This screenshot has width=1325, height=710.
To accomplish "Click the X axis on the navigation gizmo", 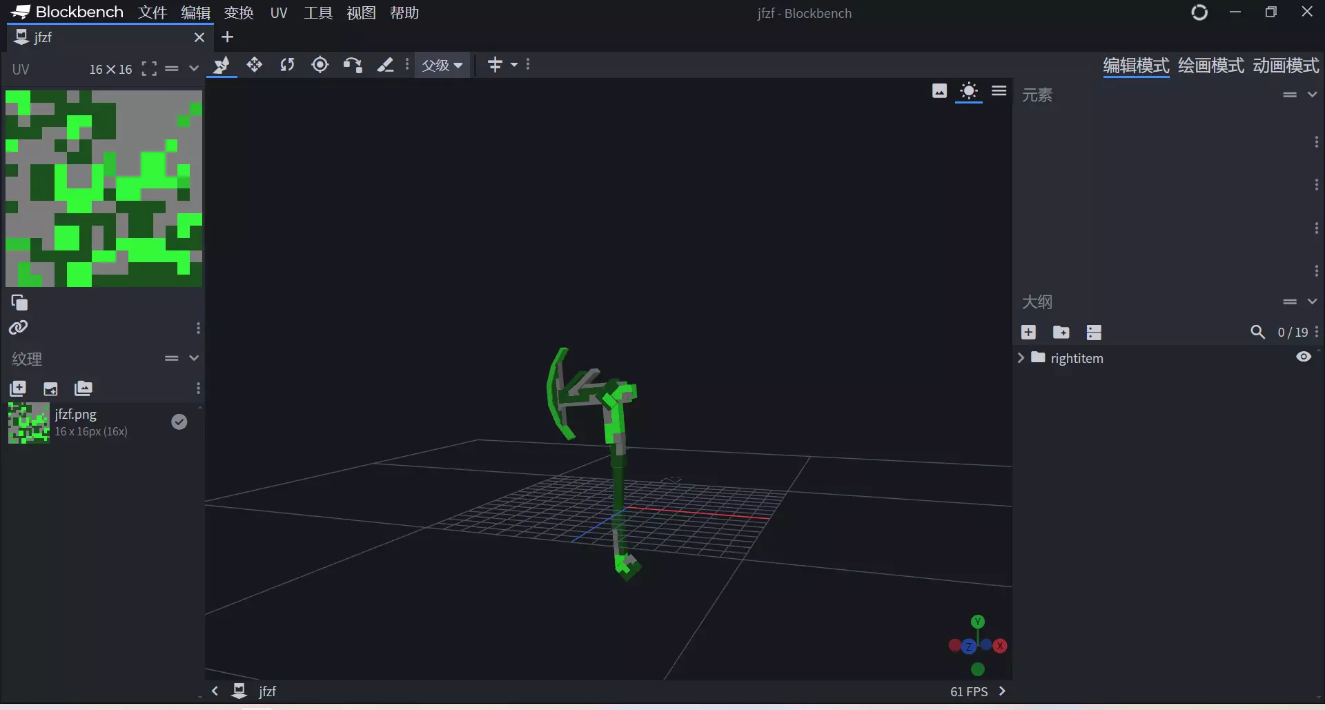I will (1000, 646).
